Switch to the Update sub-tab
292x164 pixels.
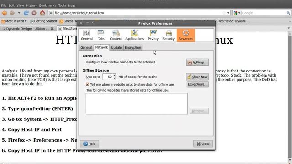[116, 47]
